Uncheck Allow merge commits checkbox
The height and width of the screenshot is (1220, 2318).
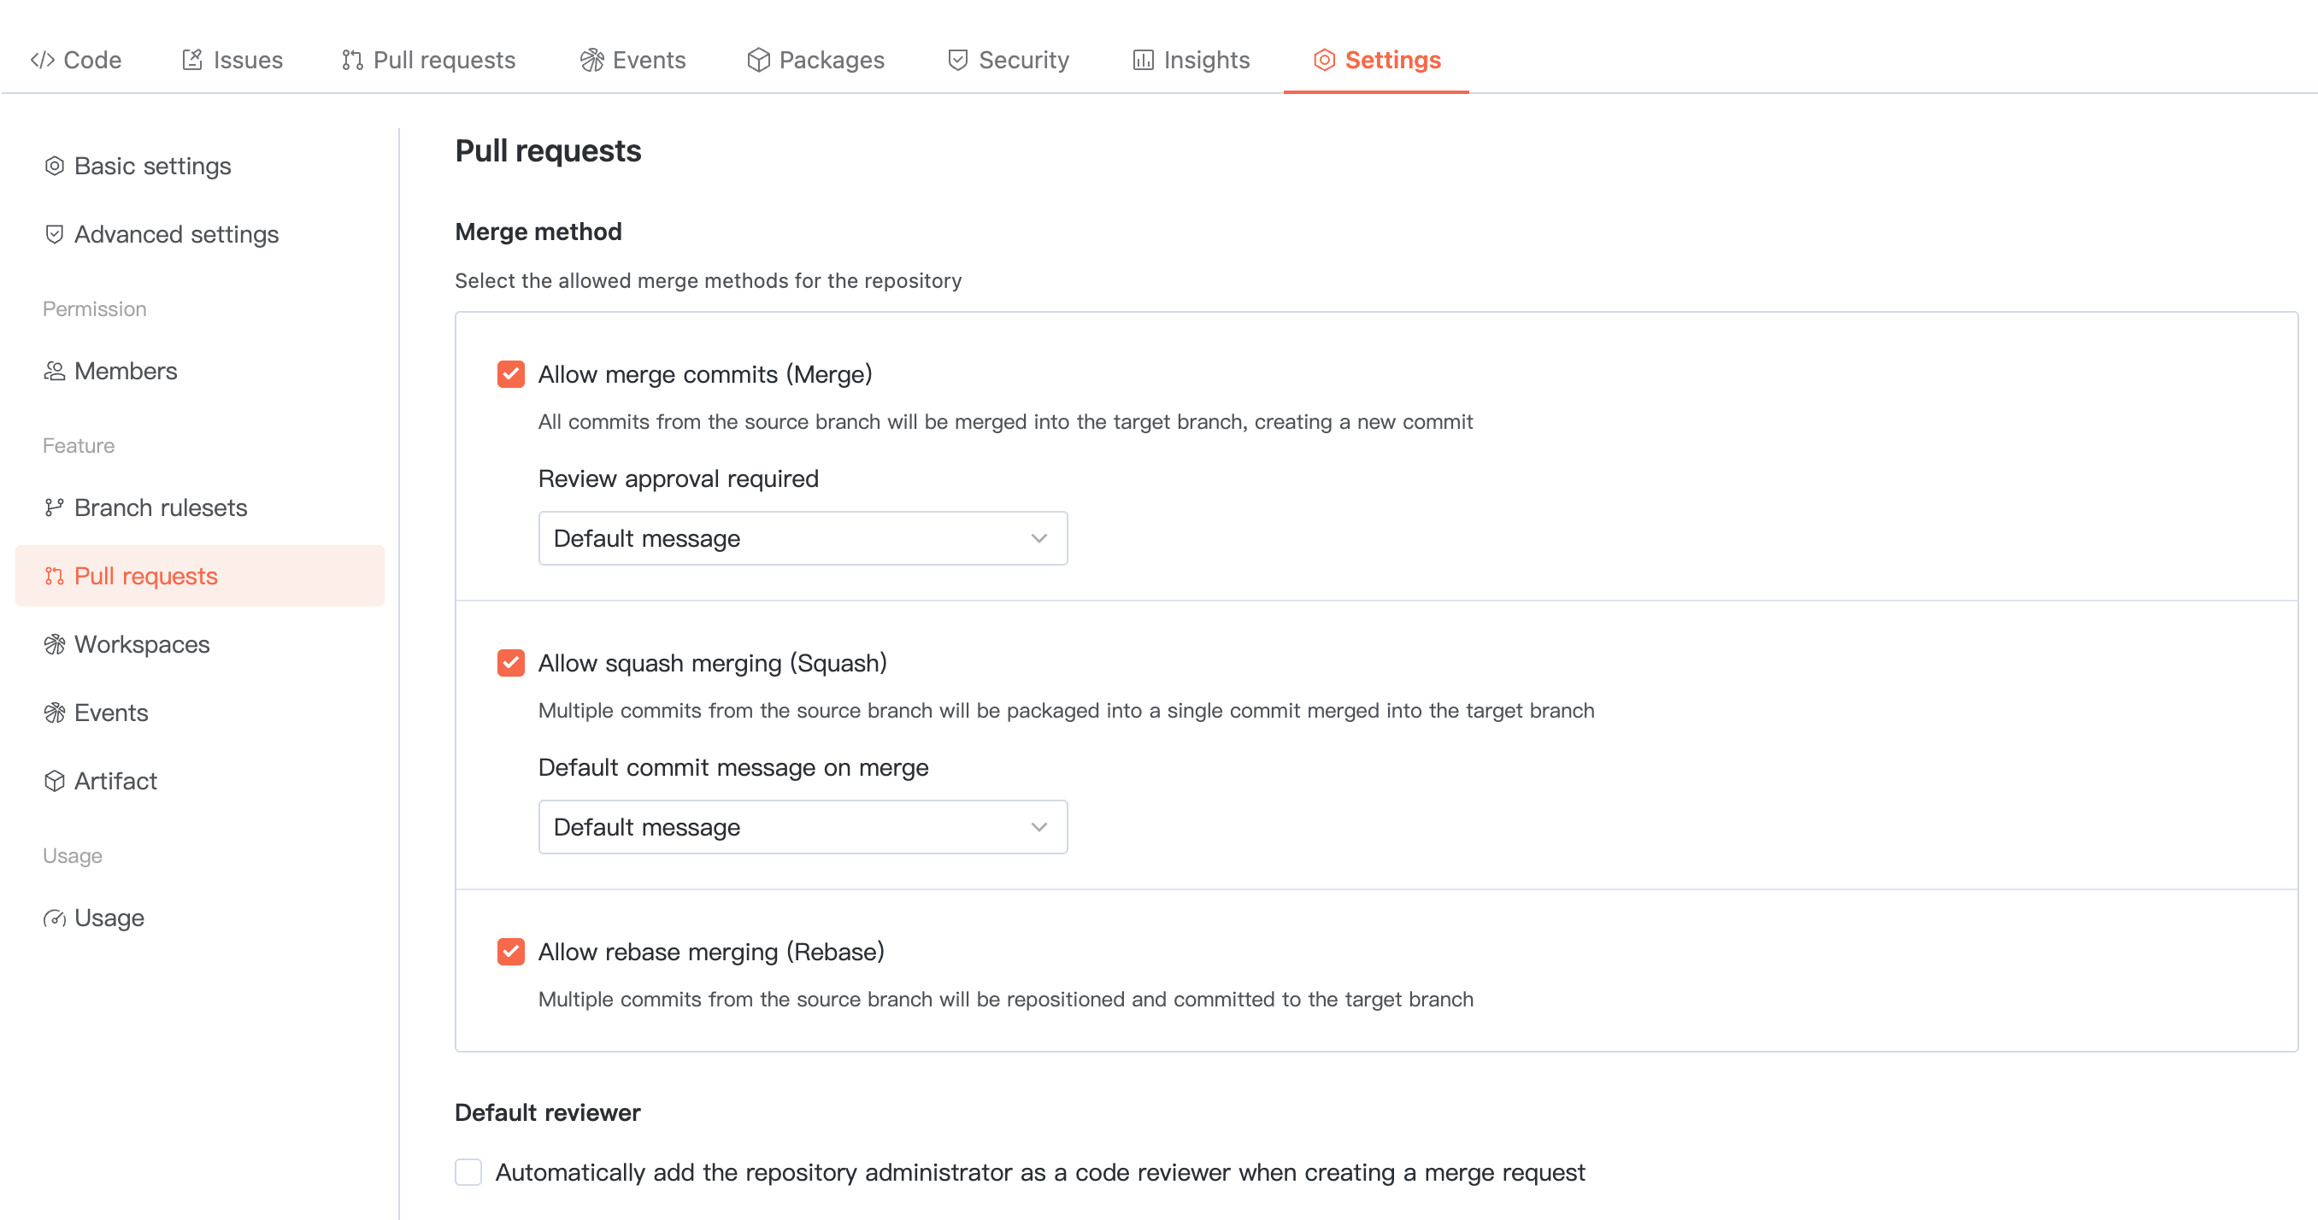click(511, 374)
